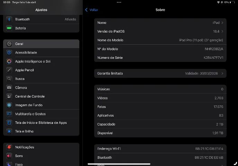The width and height of the screenshot is (238, 166).
Task: Tap the date Terça-feira 1 de abril
Action: coord(24,2)
